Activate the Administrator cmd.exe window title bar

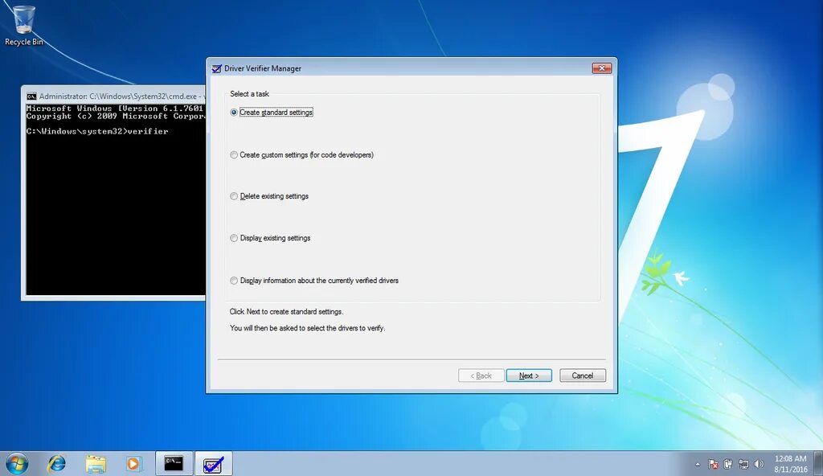point(114,96)
